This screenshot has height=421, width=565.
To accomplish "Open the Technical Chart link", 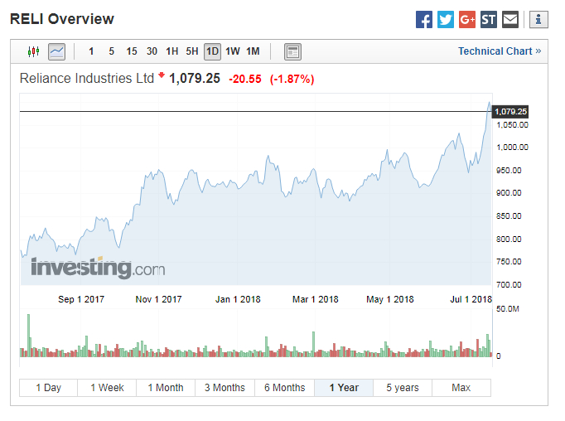I will tap(500, 51).
